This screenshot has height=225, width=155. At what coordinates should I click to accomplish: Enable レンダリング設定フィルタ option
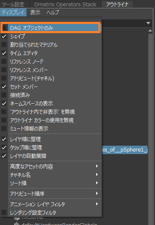click(4, 212)
